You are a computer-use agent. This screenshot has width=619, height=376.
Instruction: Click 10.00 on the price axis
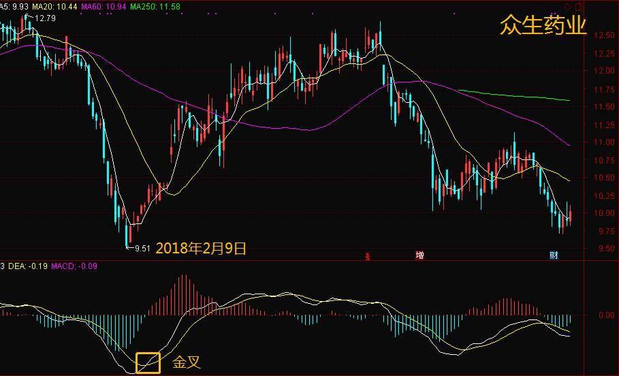[604, 213]
